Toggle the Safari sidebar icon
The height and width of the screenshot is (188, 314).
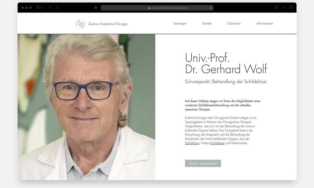click(x=39, y=8)
